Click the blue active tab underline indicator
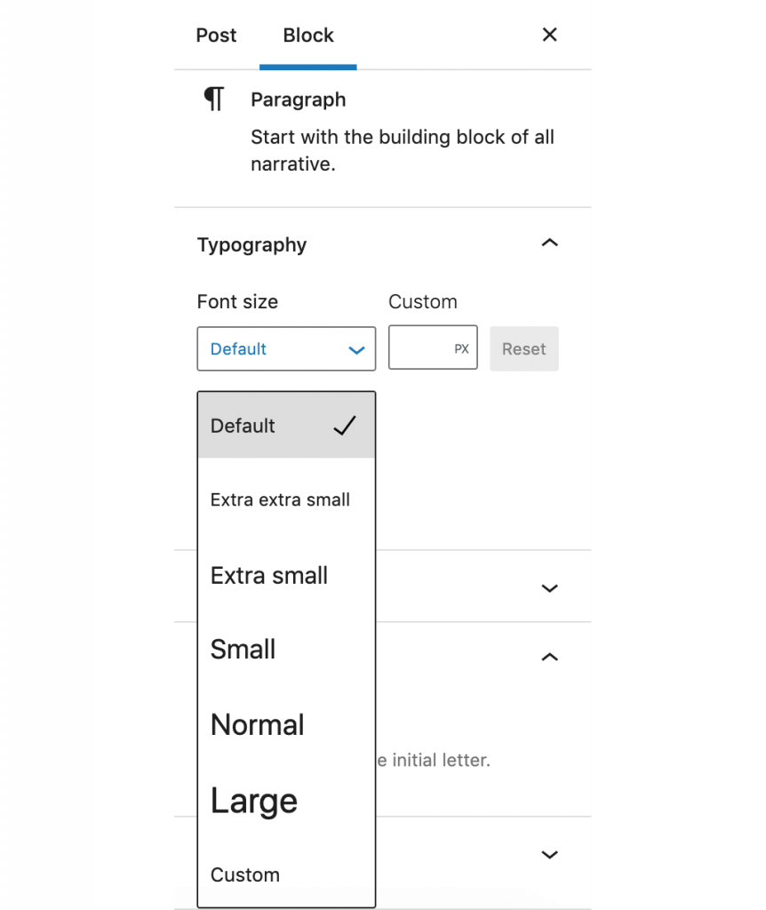Viewport: 766px width, 910px height. pos(307,65)
